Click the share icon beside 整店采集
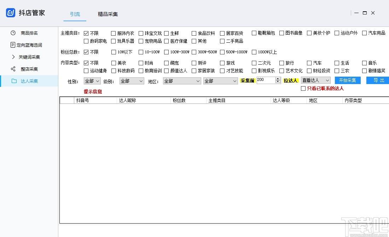Image resolution: width=389 pixels, height=237 pixels. (x=13, y=69)
